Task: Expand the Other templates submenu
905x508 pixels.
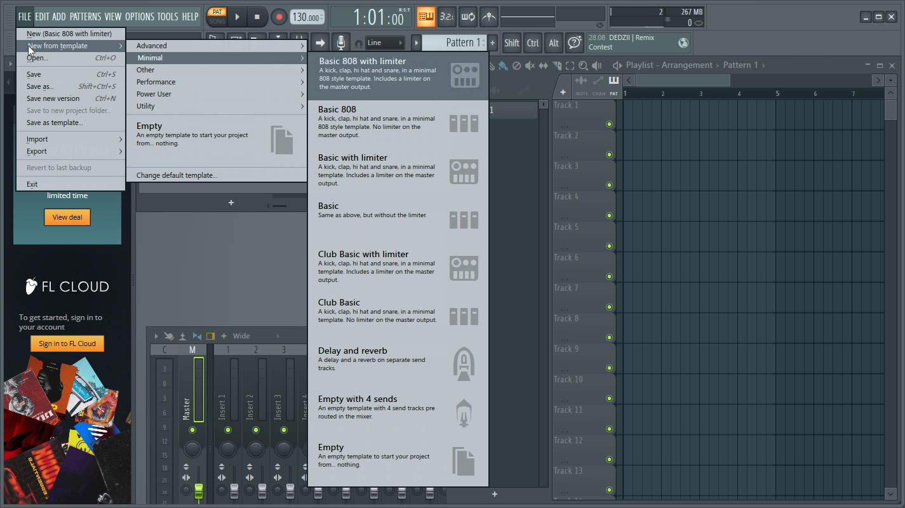Action: pos(217,70)
